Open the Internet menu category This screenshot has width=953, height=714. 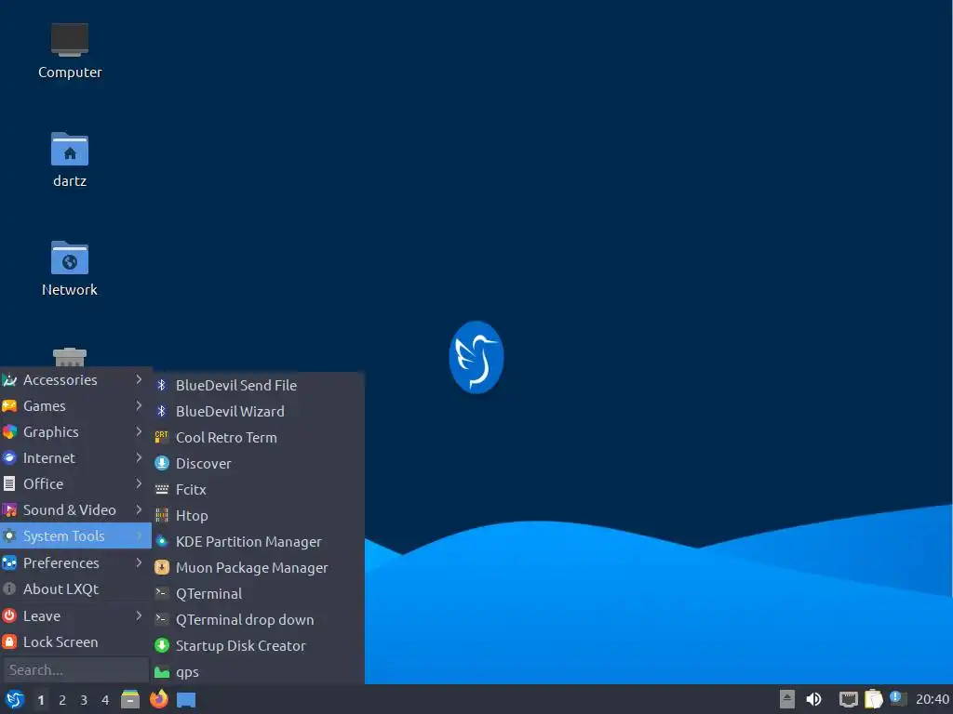[x=75, y=457]
